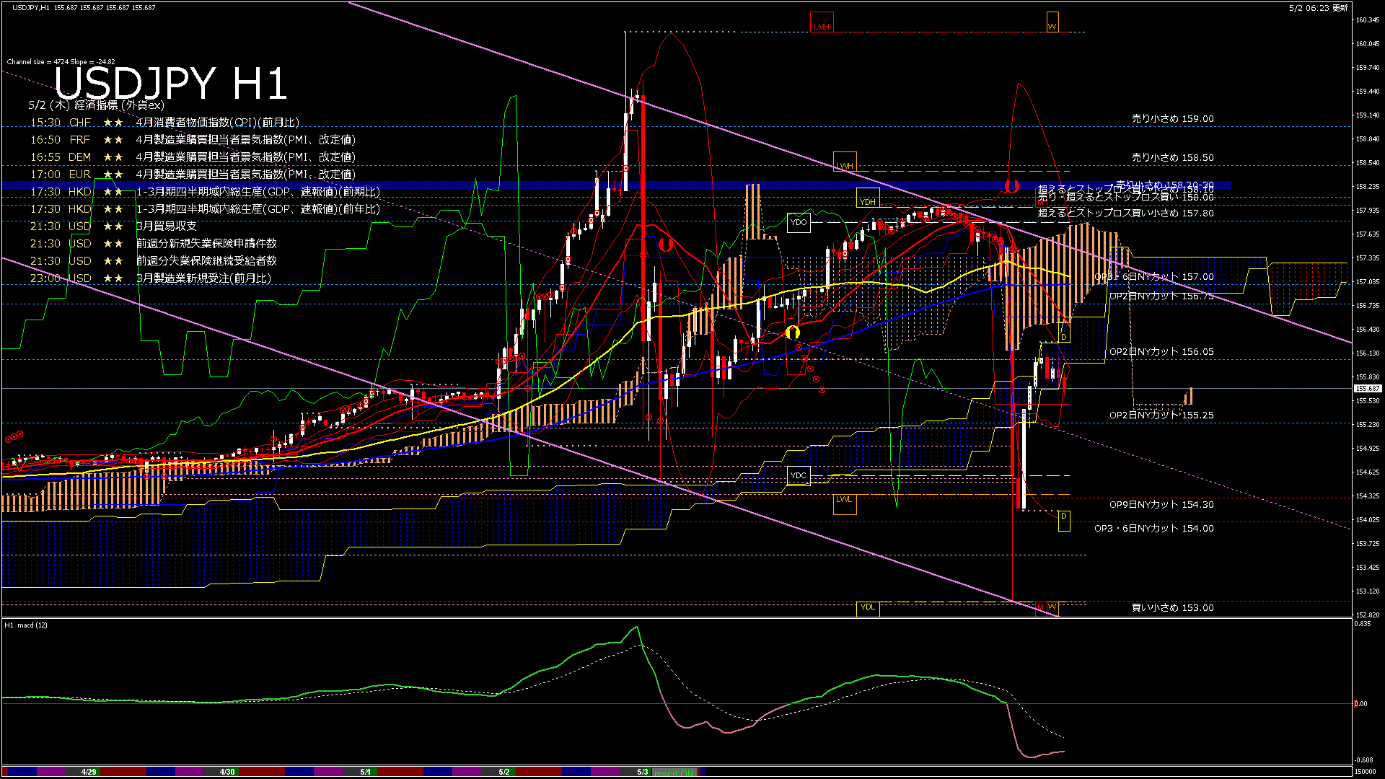Select the 4/29 date segment on the timeline
The image size is (1385, 779).
(89, 772)
